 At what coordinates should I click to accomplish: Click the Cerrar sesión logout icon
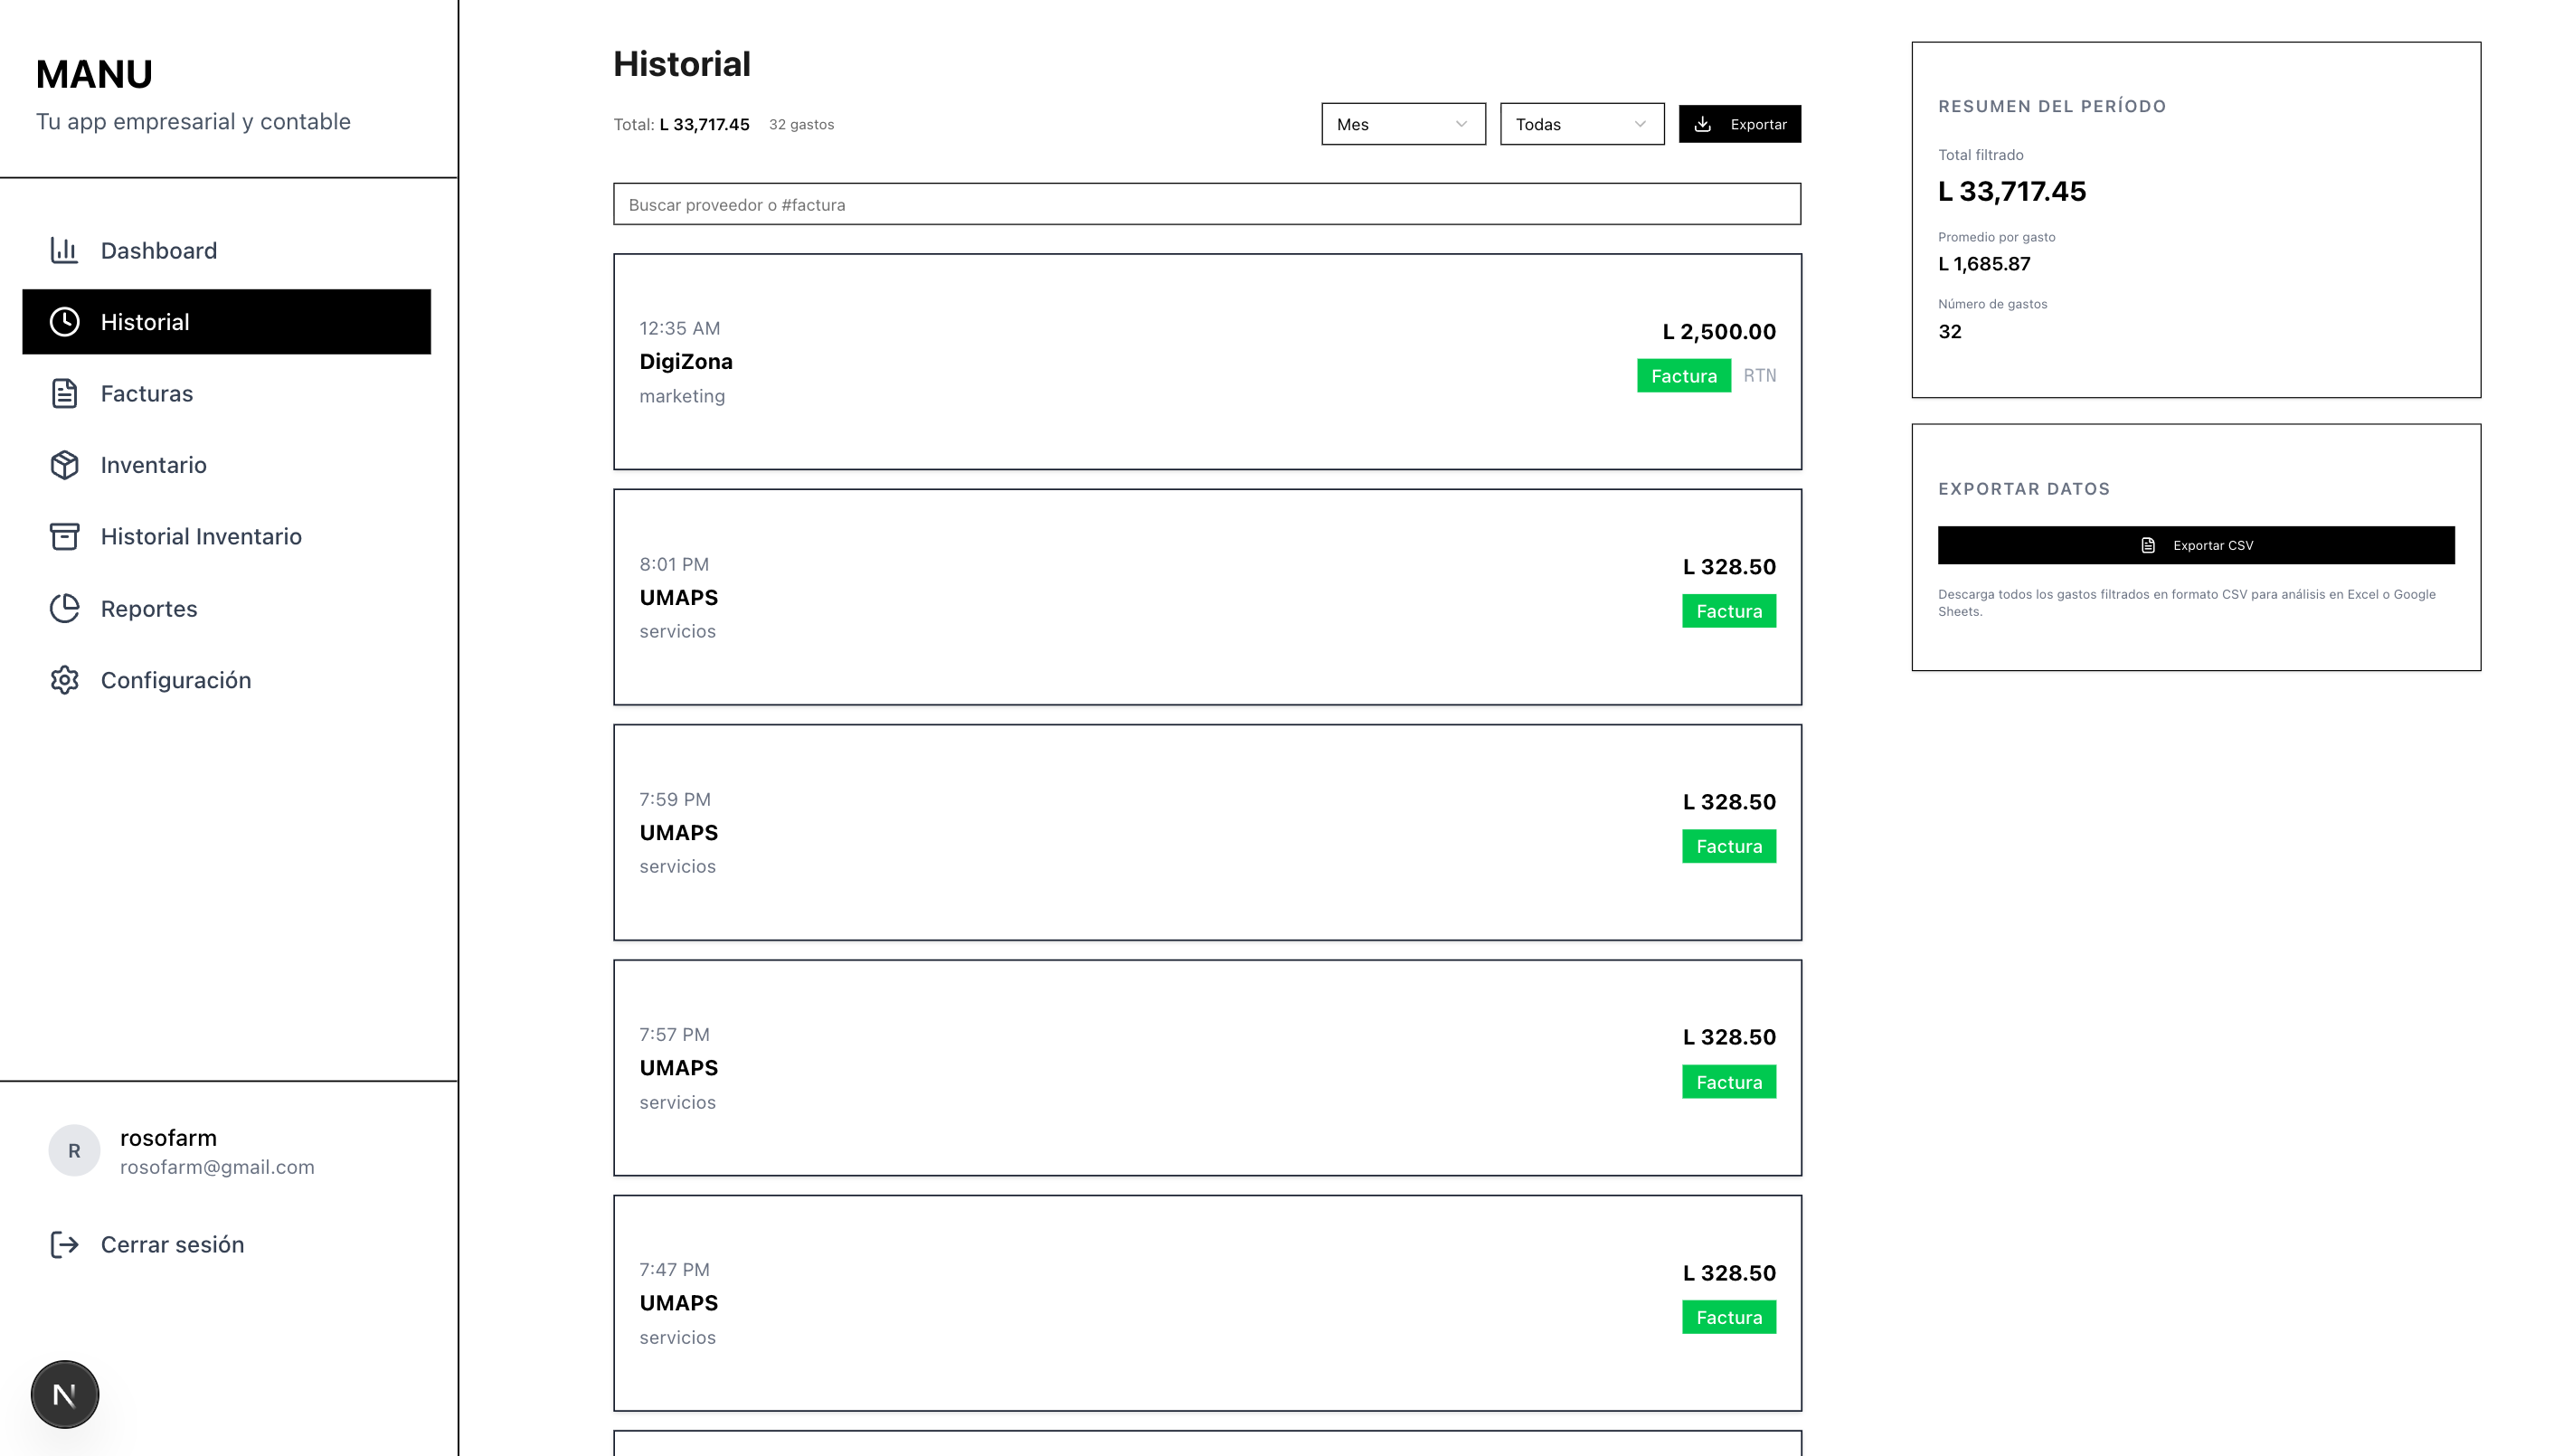pos(64,1244)
